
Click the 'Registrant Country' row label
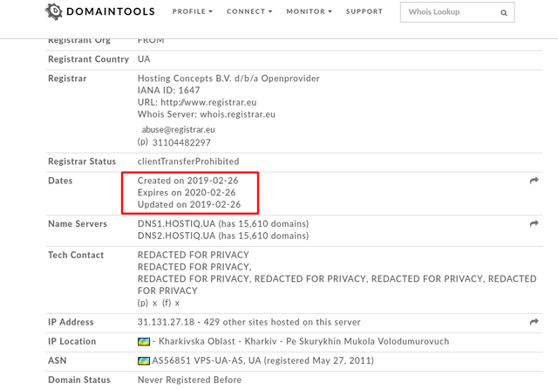pos(88,59)
